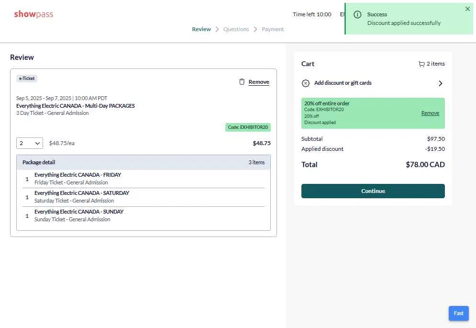Click Everything Electric CANADA - Multi-Day PACKAGES title
Screen dimensions: 476x328
coord(76,106)
